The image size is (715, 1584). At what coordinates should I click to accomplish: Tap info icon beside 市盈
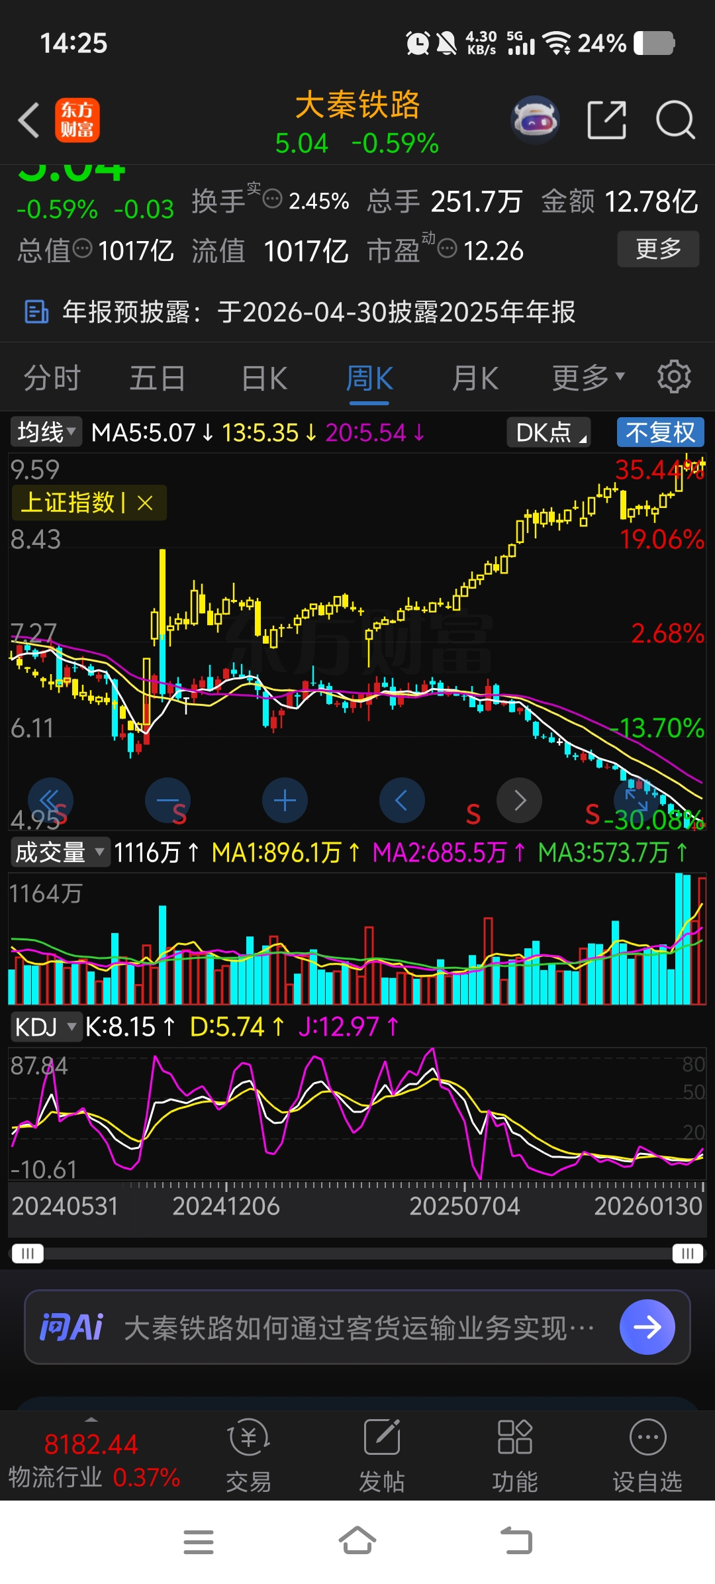click(x=448, y=249)
